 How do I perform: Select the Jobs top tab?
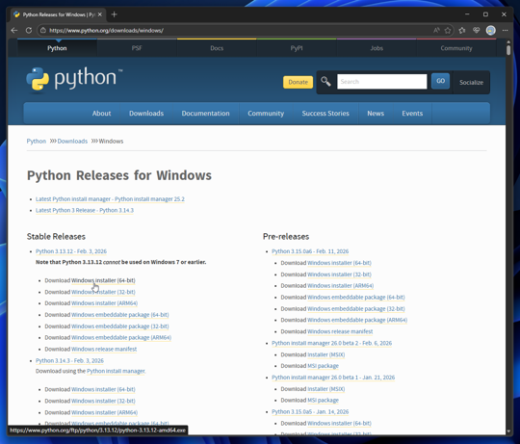377,48
